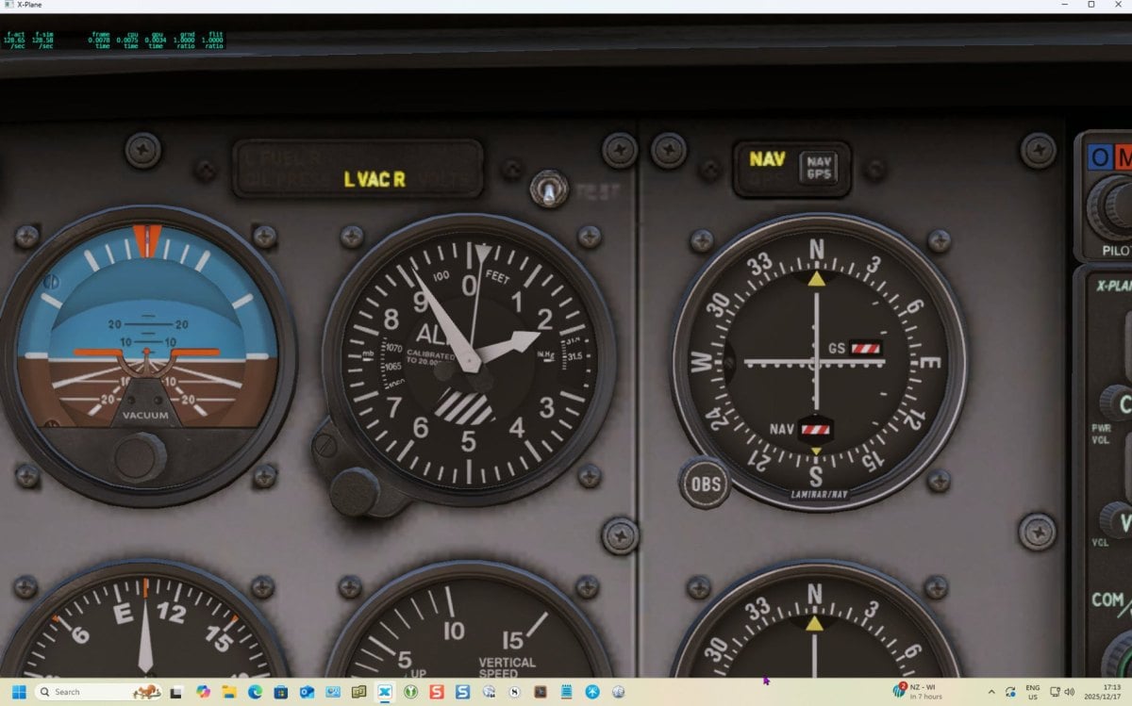Click the altimeter barometric setting knob
The image size is (1132, 706).
click(356, 492)
